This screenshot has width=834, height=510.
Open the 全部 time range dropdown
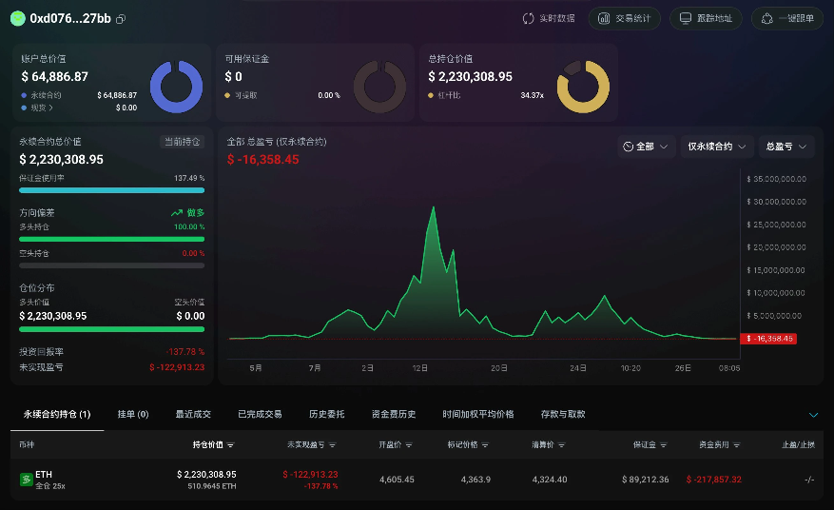coord(646,147)
